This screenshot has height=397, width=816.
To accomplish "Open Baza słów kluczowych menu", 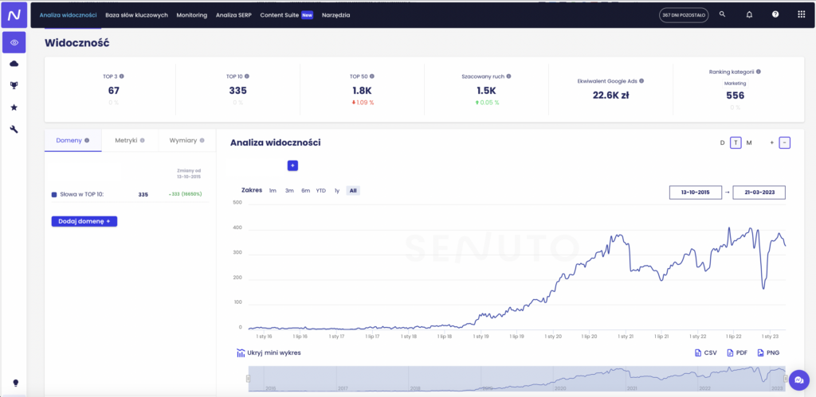I will (136, 15).
